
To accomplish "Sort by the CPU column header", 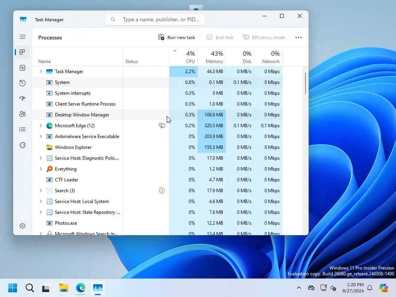I will 183,57.
